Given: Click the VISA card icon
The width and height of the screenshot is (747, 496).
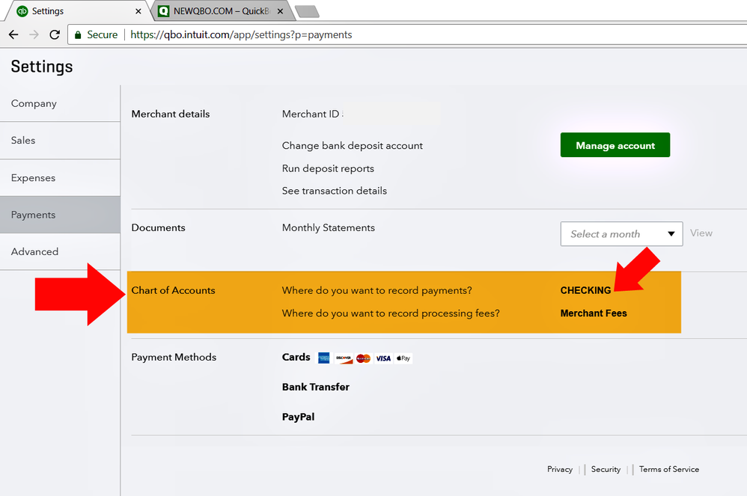Looking at the screenshot, I should point(383,358).
